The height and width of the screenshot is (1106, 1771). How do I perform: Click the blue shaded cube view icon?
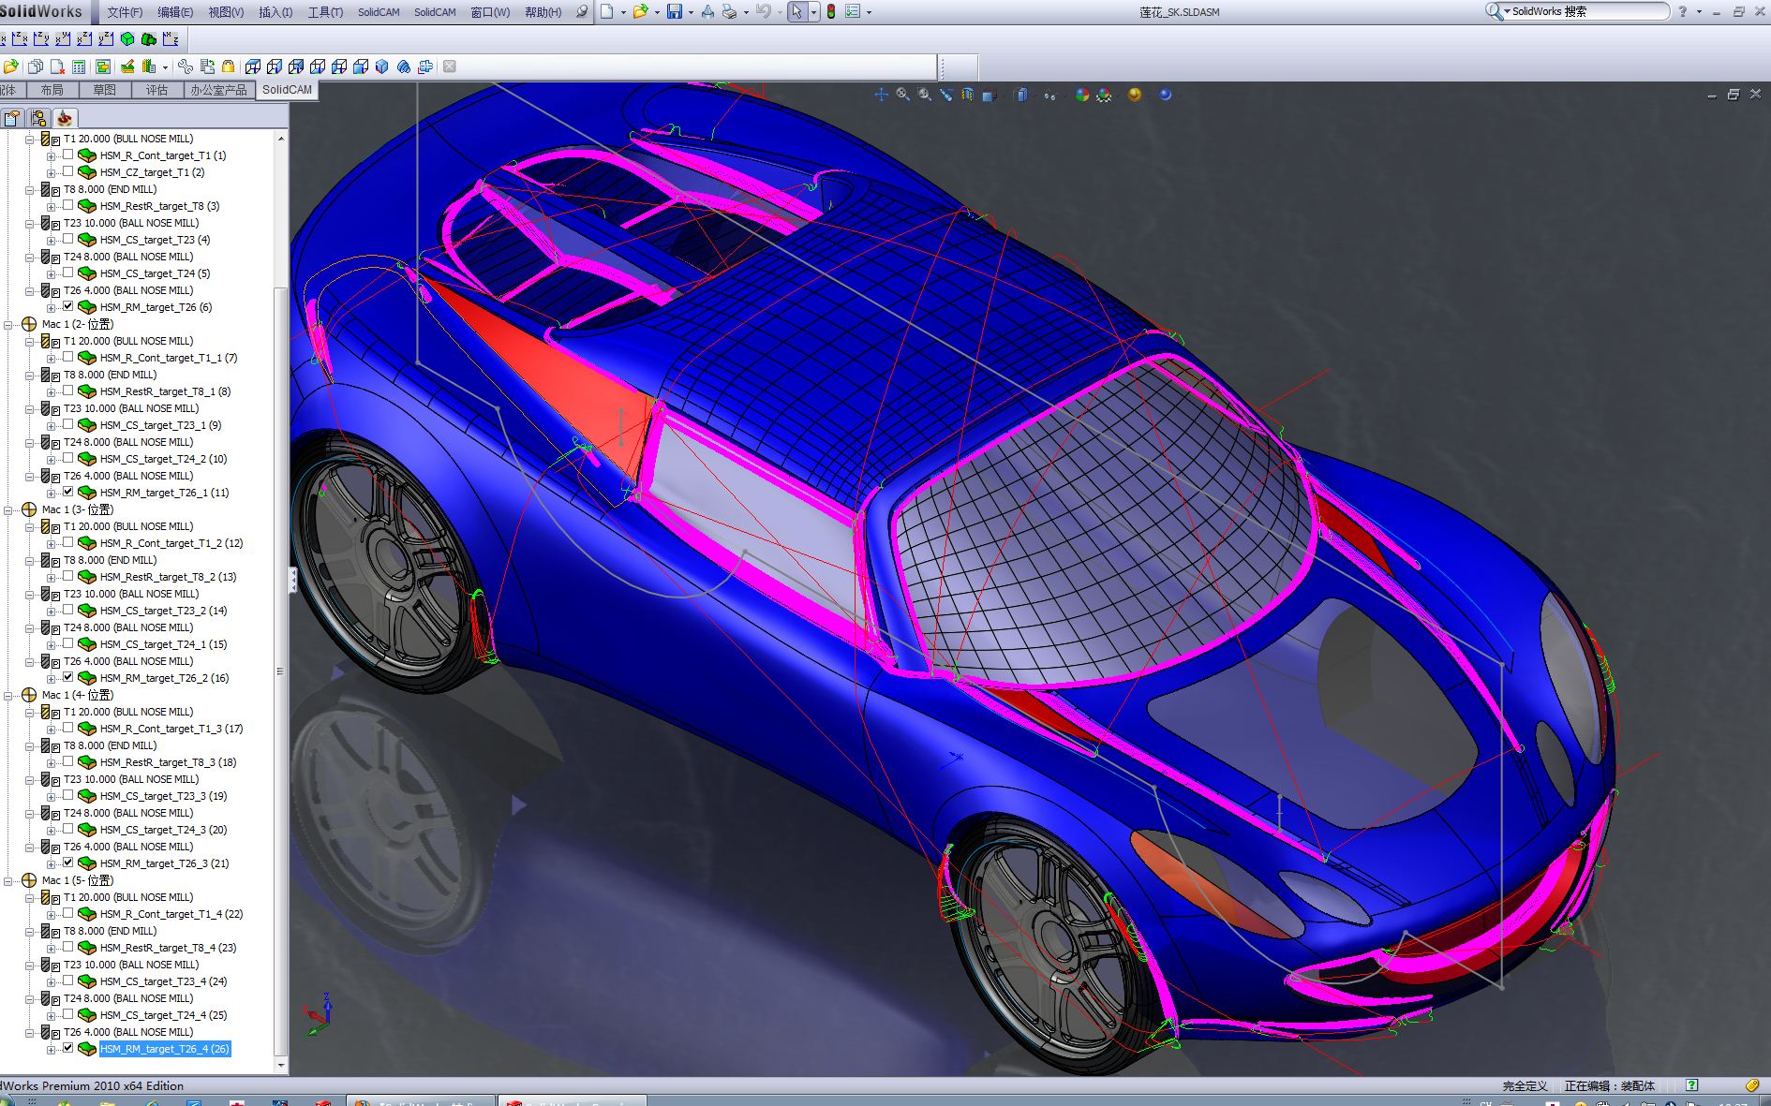(381, 66)
